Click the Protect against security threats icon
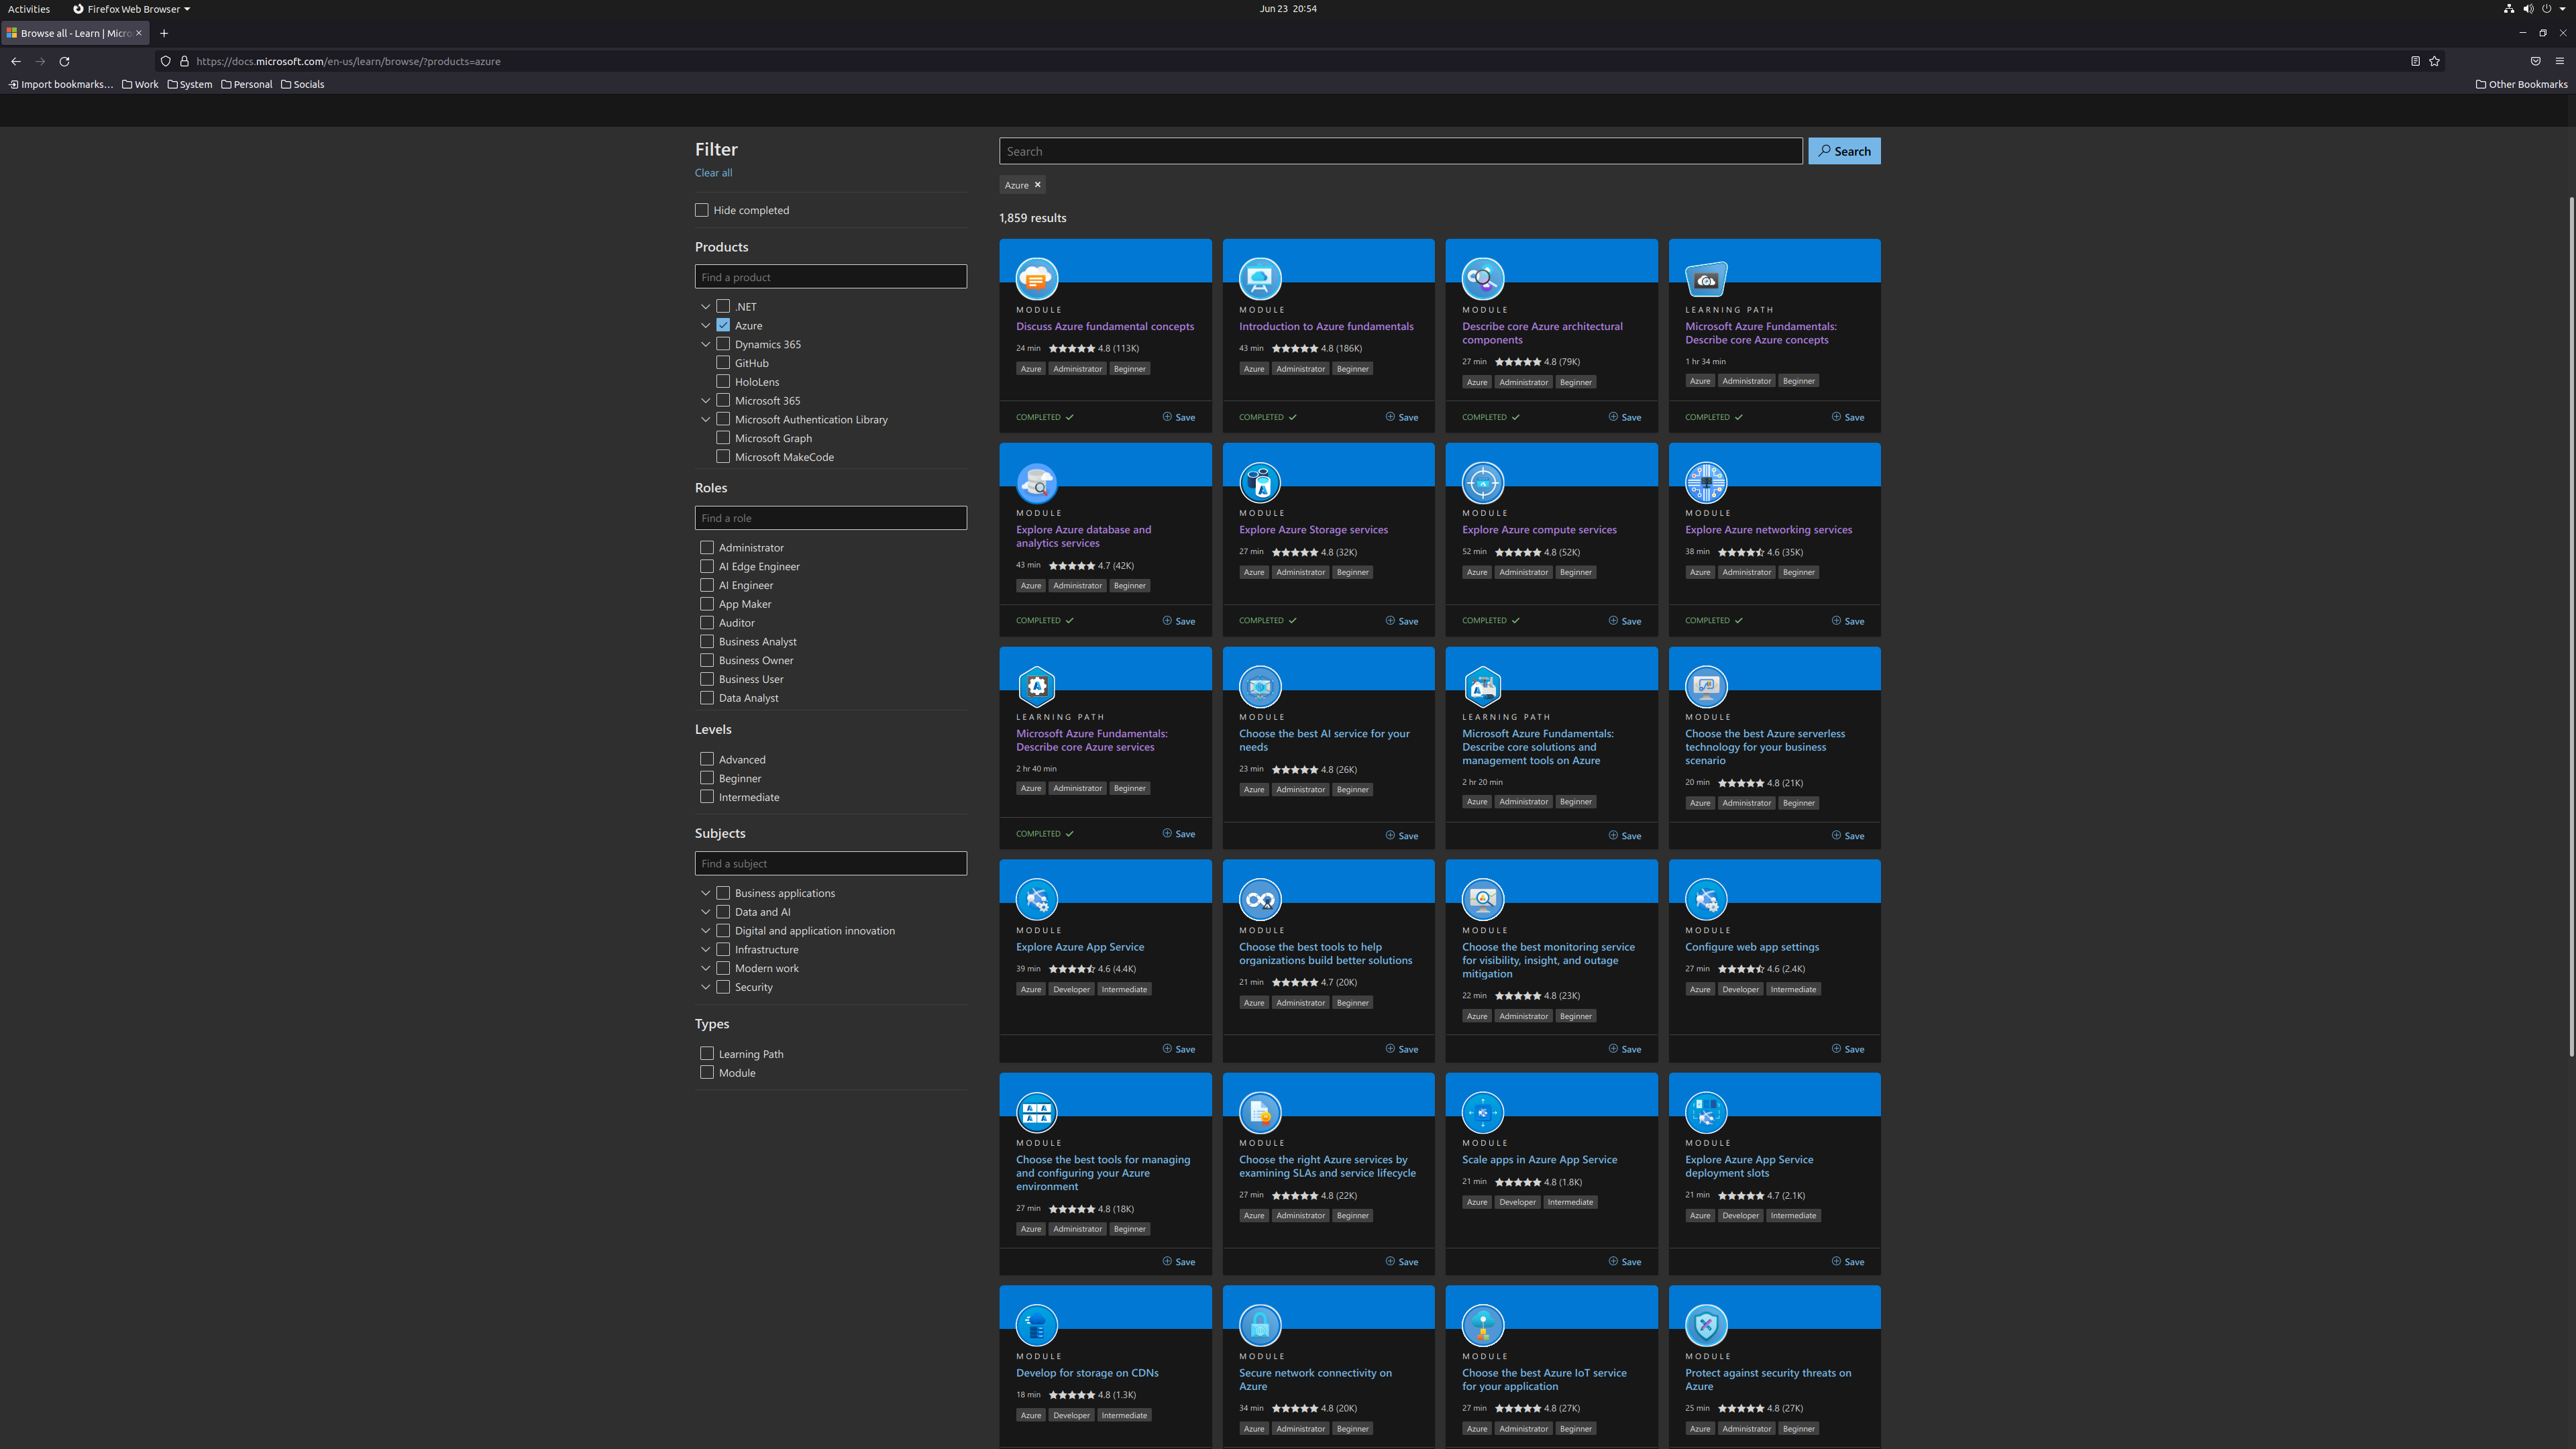Viewport: 2576px width, 1449px height. pyautogui.click(x=1706, y=1326)
